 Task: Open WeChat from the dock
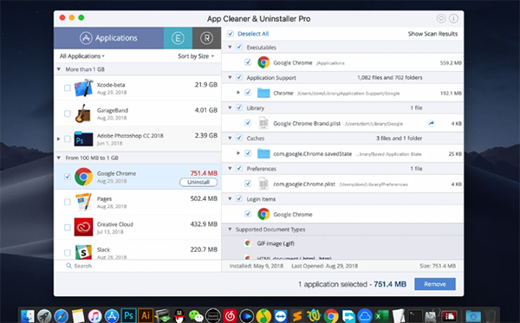(196, 316)
